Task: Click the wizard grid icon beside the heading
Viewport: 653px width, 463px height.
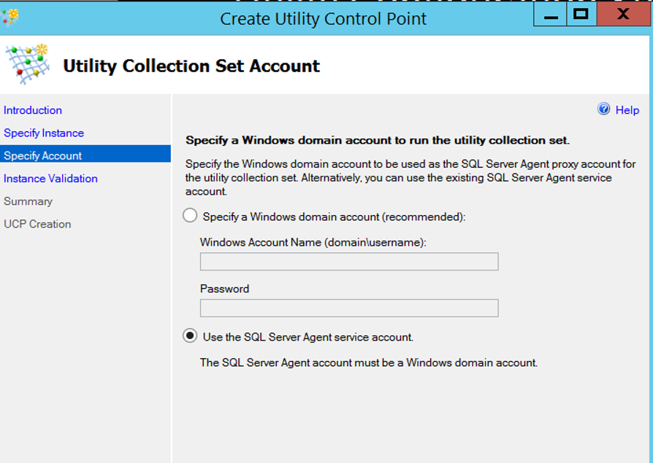Action: point(28,64)
